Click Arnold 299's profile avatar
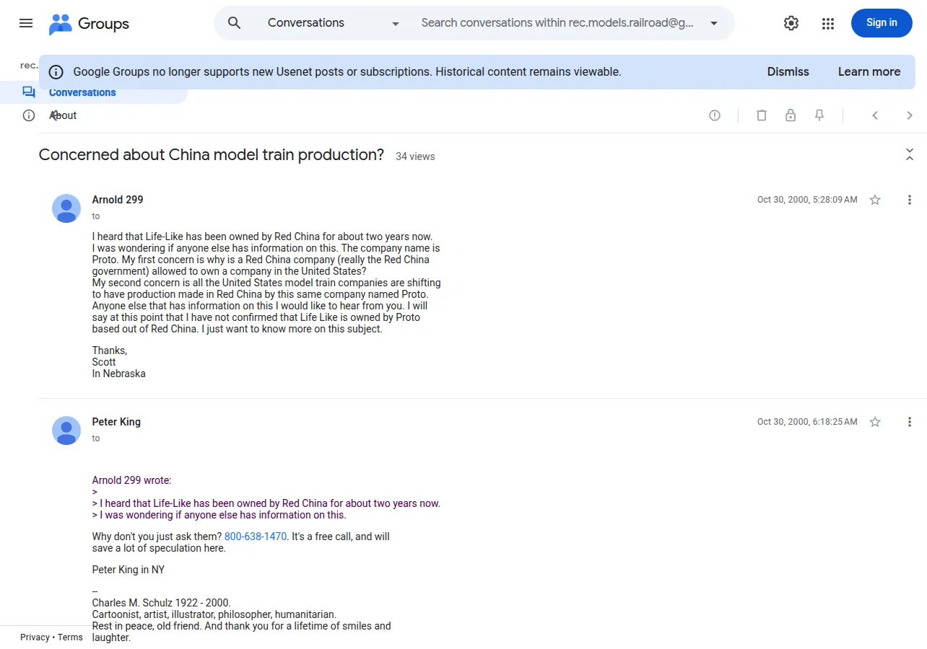This screenshot has width=927, height=649. (66, 208)
